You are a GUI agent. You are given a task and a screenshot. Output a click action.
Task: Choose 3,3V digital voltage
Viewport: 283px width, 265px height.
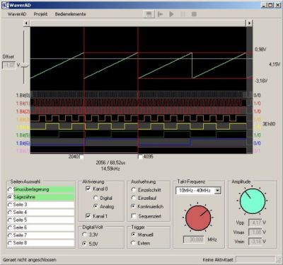84,235
